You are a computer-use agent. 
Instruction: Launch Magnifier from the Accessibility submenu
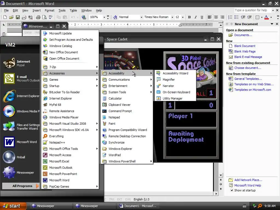click(175, 80)
